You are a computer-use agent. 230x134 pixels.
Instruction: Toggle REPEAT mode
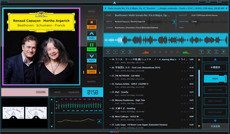pyautogui.click(x=92, y=11)
